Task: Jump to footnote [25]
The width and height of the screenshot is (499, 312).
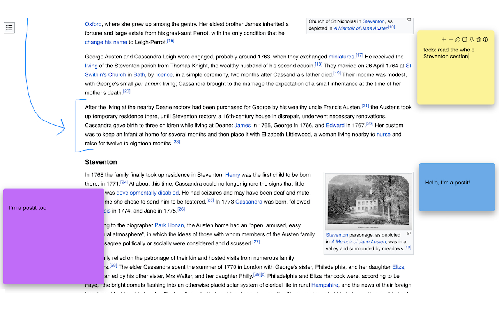Action: (210, 200)
